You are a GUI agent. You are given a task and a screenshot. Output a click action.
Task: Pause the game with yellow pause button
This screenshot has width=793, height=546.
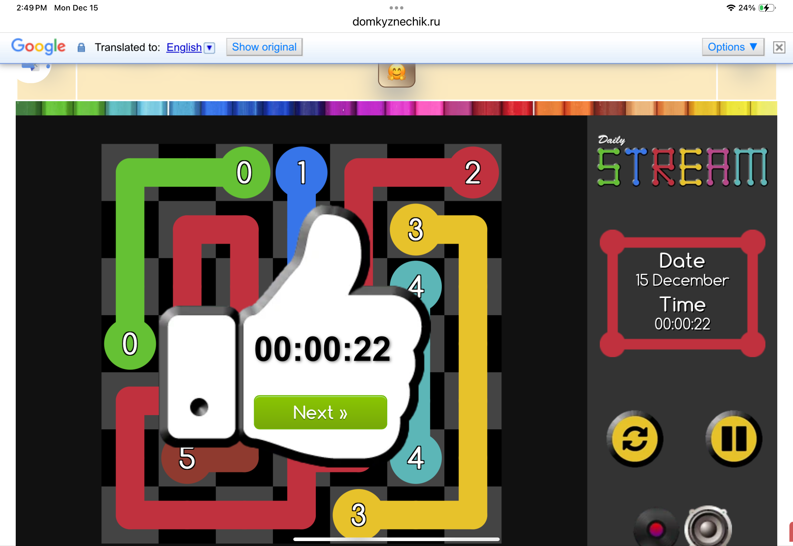(x=733, y=439)
